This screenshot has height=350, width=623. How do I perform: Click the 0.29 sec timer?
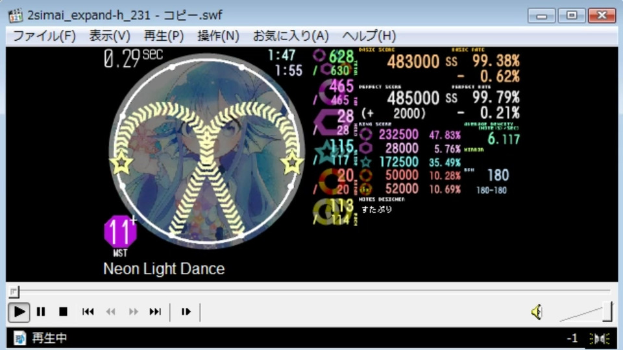tap(133, 59)
